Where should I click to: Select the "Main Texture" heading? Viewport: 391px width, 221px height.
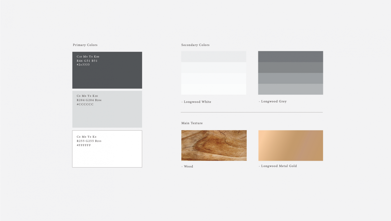click(x=192, y=123)
